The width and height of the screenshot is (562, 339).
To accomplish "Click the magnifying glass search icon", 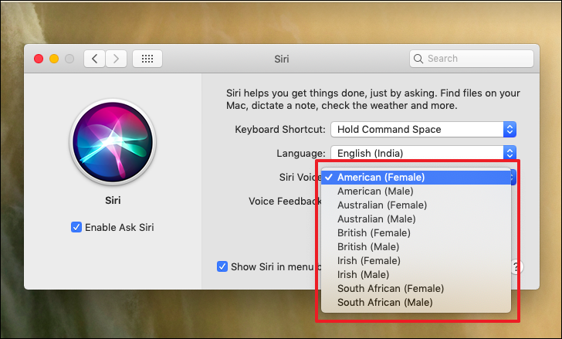I will point(418,59).
